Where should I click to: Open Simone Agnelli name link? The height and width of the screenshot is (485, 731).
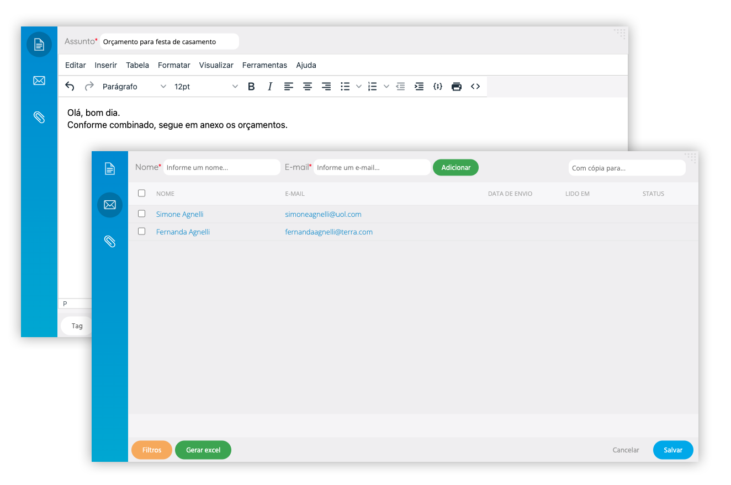coord(180,214)
